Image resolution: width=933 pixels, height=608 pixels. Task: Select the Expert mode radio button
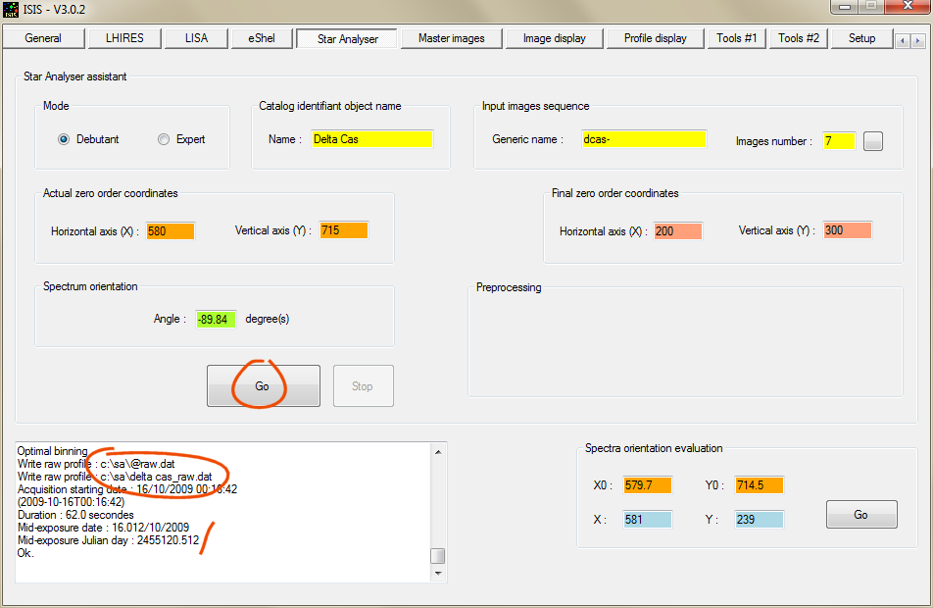click(164, 139)
